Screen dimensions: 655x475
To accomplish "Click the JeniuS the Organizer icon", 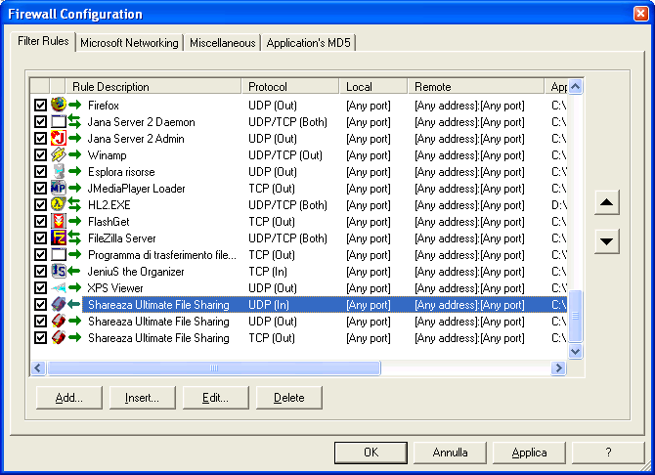I will (x=59, y=271).
